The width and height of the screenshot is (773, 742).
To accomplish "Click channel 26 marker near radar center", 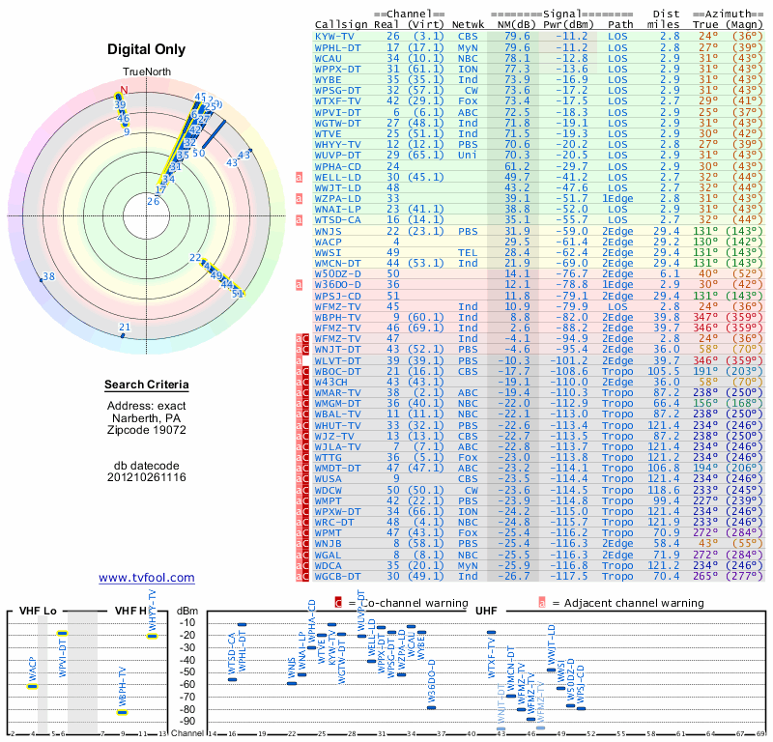I will (154, 201).
